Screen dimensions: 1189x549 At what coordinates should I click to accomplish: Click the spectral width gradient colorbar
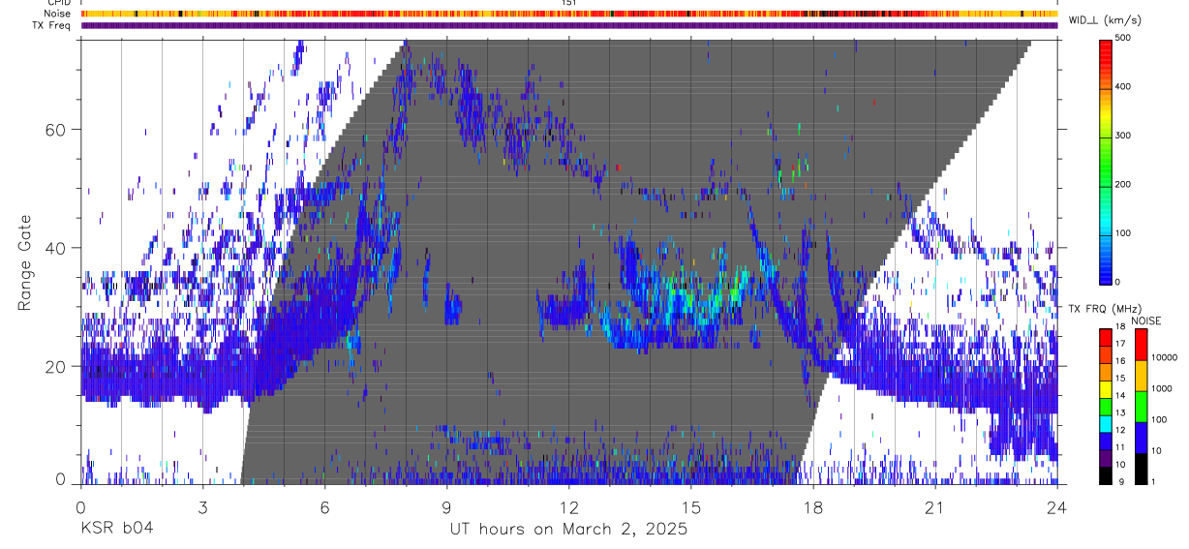(x=1106, y=161)
